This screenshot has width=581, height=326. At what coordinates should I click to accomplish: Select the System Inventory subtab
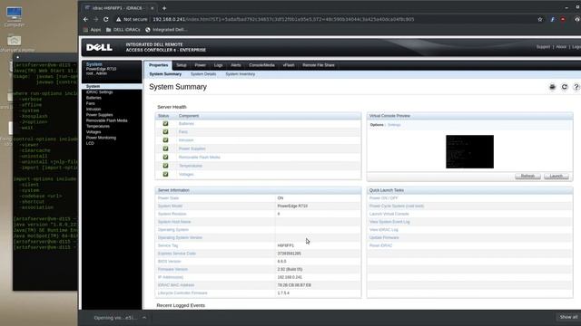coord(240,74)
